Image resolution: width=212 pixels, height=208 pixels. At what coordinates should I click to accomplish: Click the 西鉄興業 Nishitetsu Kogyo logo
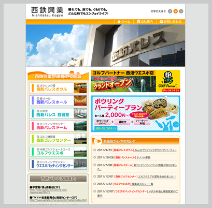(x=47, y=11)
